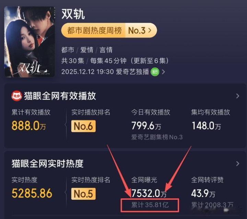Expand 猫眼全网实时热度 section arrow

[x=237, y=164]
